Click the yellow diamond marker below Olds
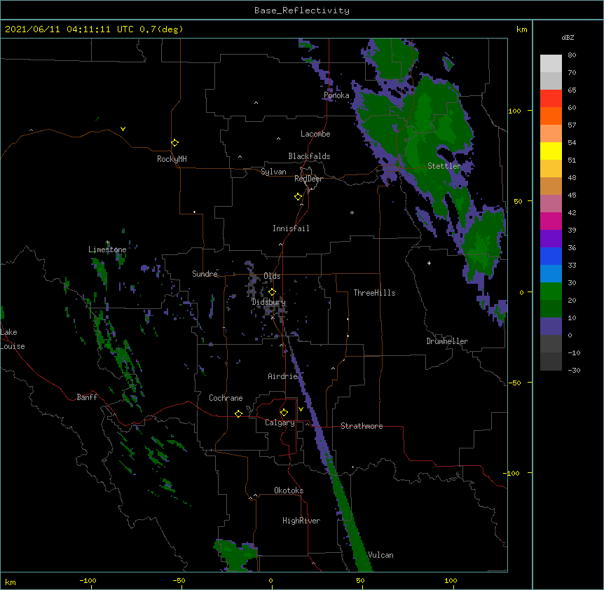 pos(273,292)
